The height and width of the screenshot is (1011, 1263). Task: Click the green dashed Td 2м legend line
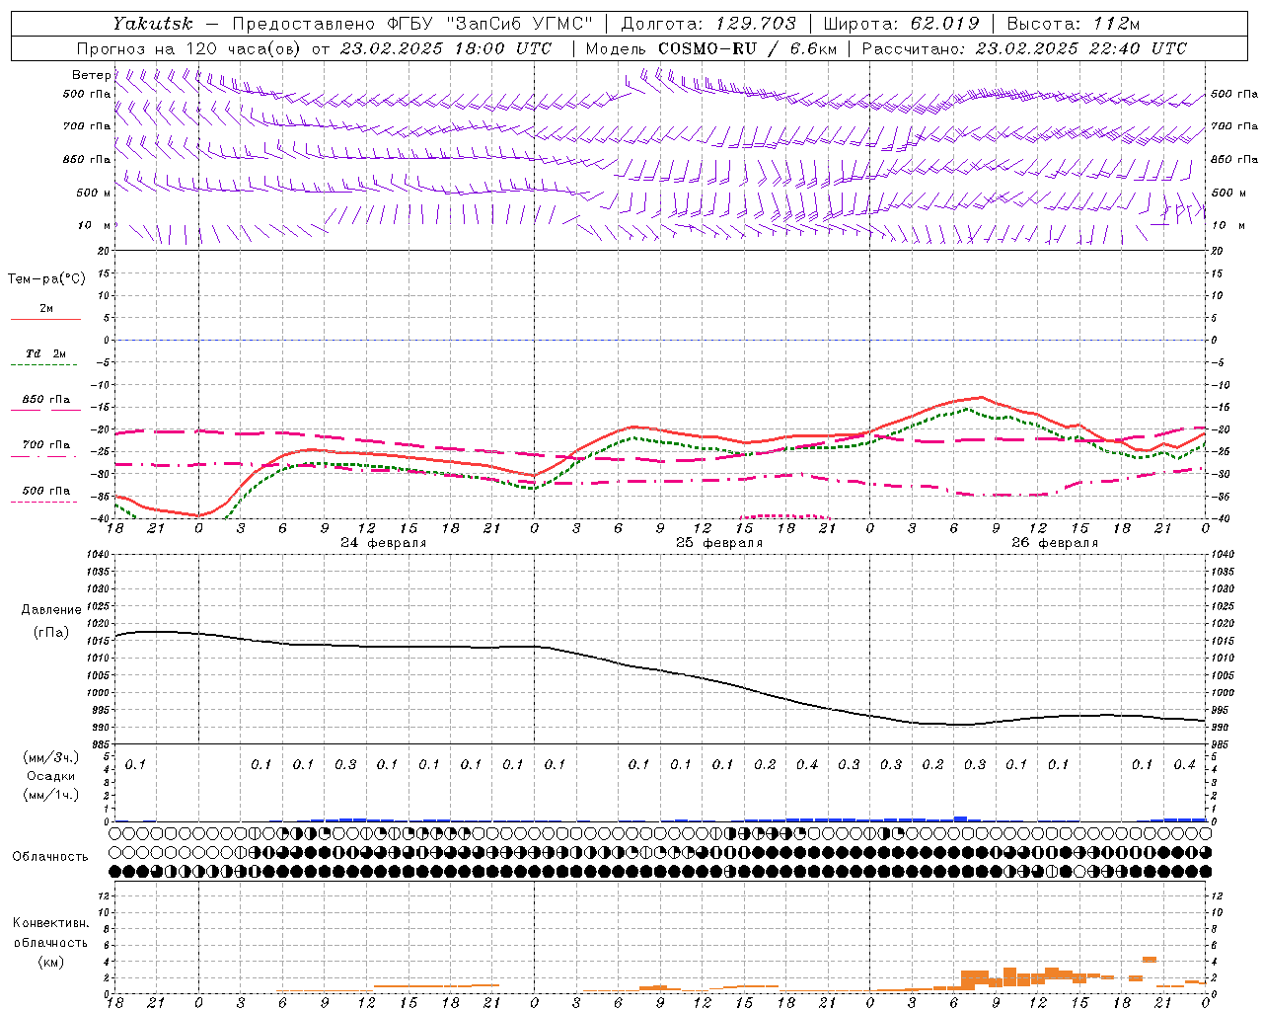coord(45,365)
